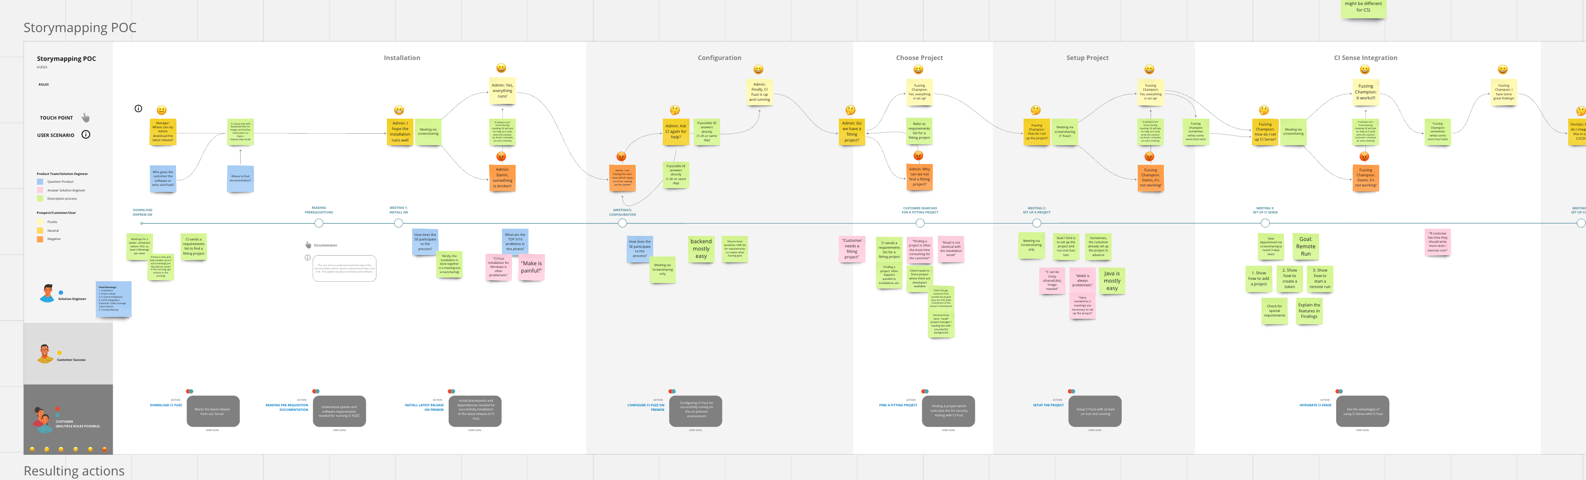
Task: Click the 'Download CI Fuzz' action label
Action: click(166, 405)
